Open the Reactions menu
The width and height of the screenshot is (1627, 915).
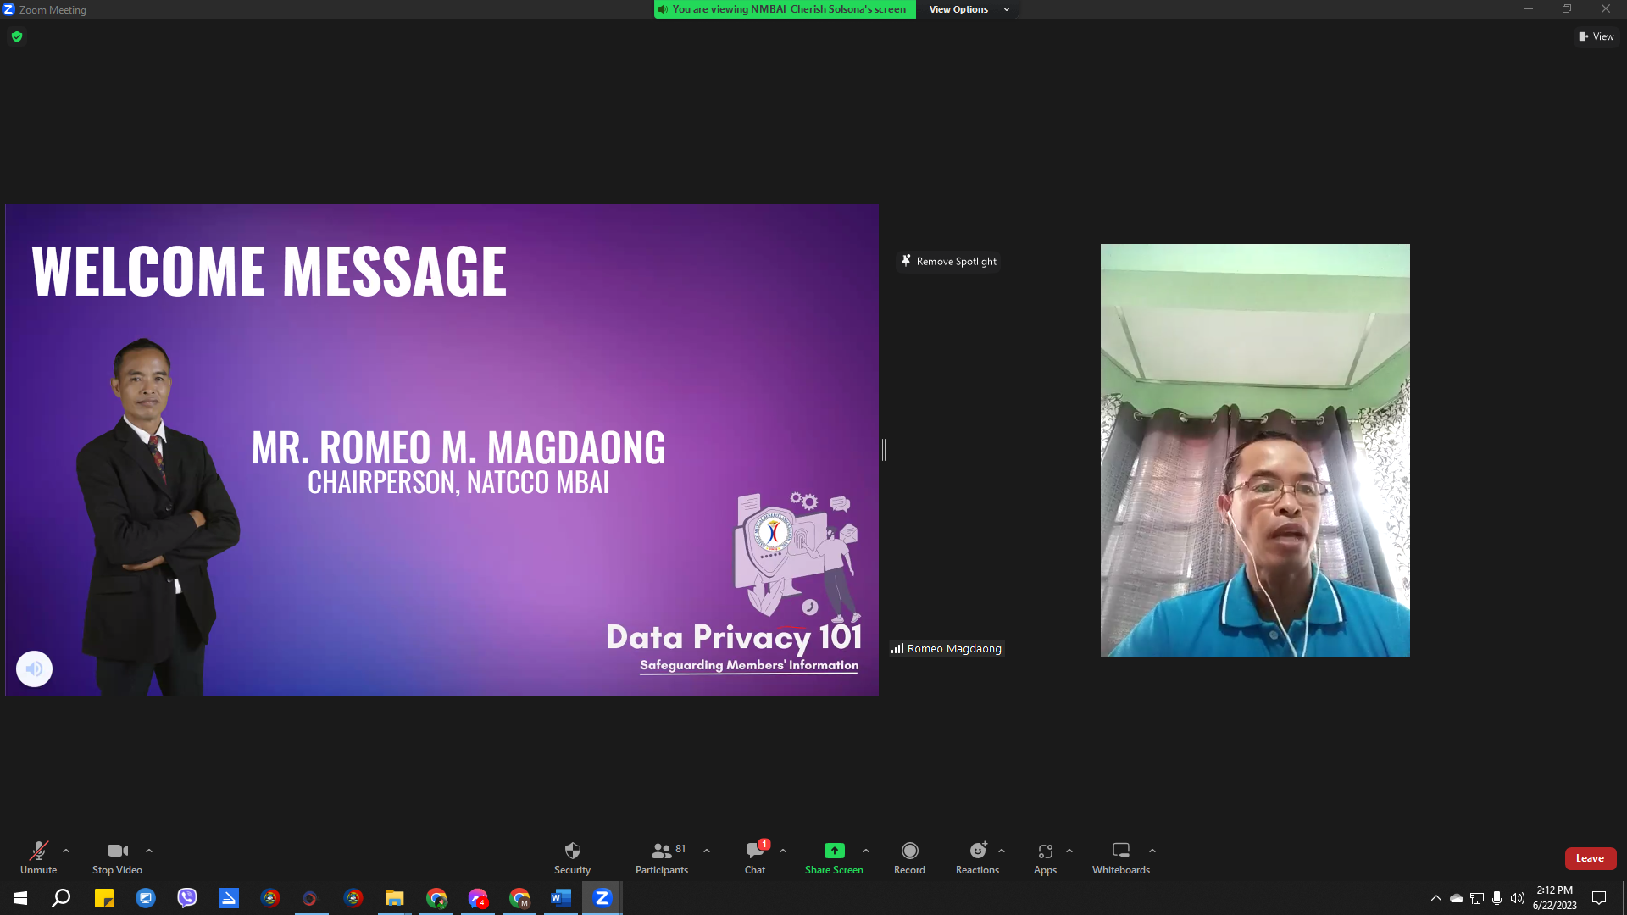(977, 857)
